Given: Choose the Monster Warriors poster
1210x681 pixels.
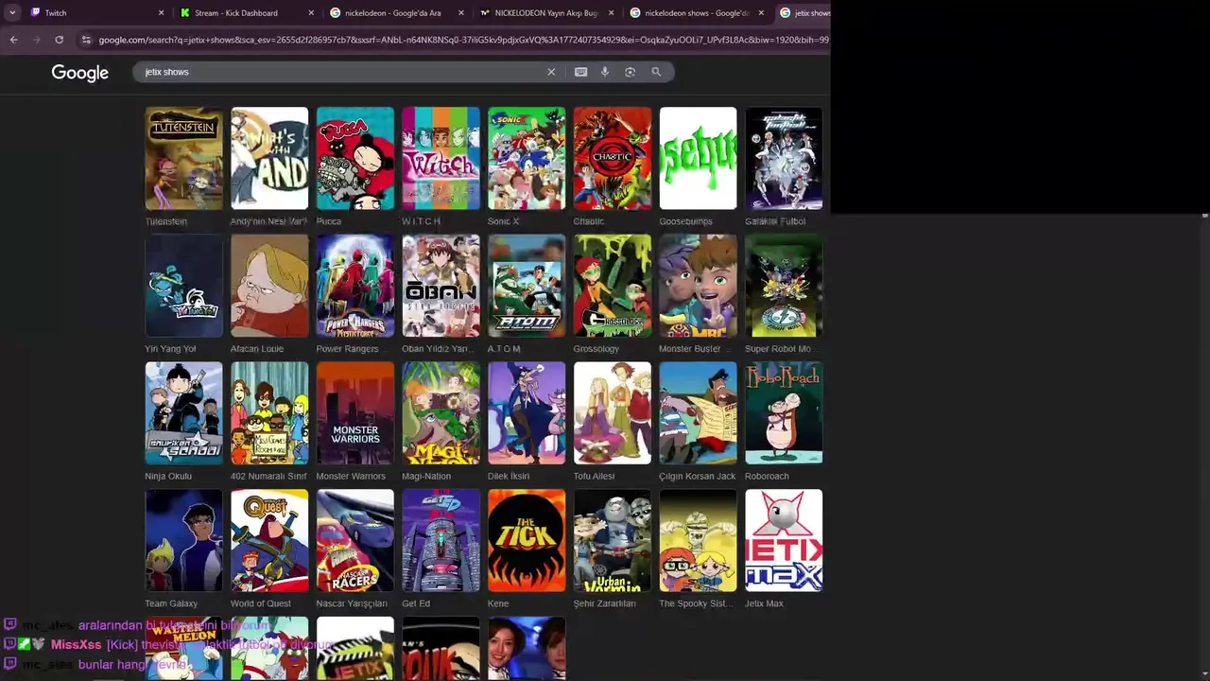Looking at the screenshot, I should (x=355, y=412).
